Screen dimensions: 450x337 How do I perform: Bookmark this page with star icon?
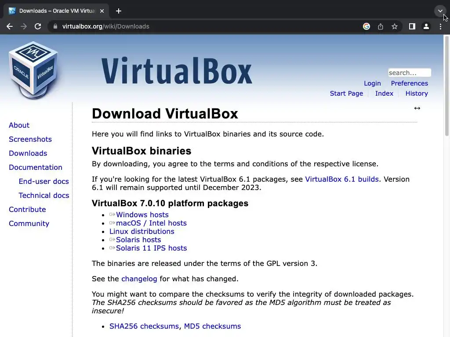pos(395,26)
